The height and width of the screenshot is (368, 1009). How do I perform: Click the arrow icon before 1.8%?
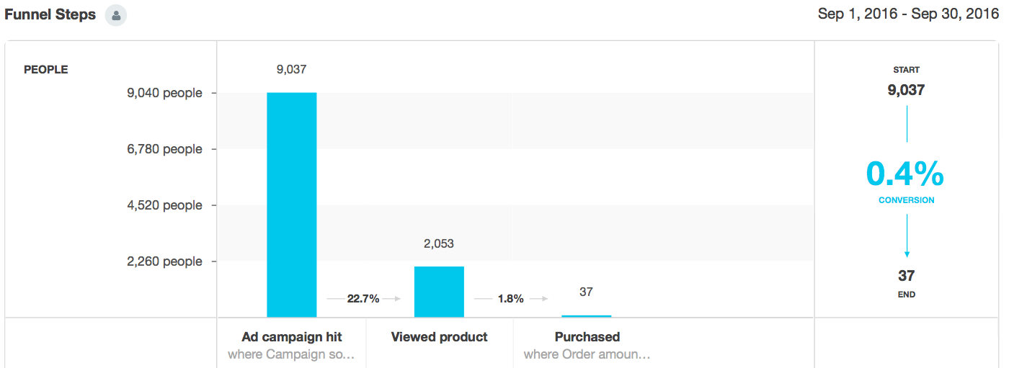click(483, 298)
